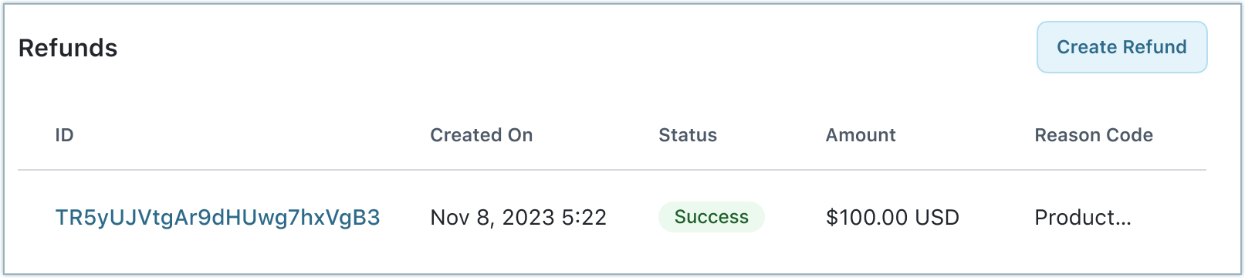The image size is (1245, 278).
Task: Click the 5:22 time in Created On cell
Action: pyautogui.click(x=584, y=217)
